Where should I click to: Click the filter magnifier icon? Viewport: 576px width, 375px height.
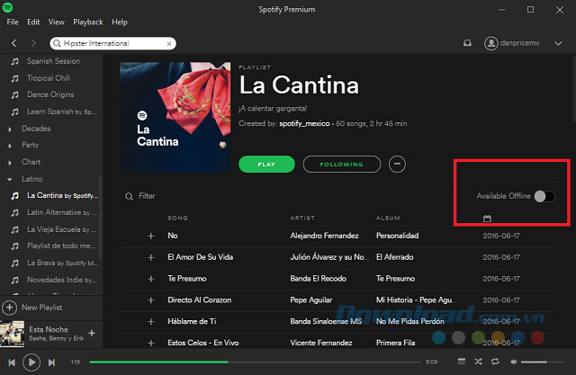click(x=129, y=196)
